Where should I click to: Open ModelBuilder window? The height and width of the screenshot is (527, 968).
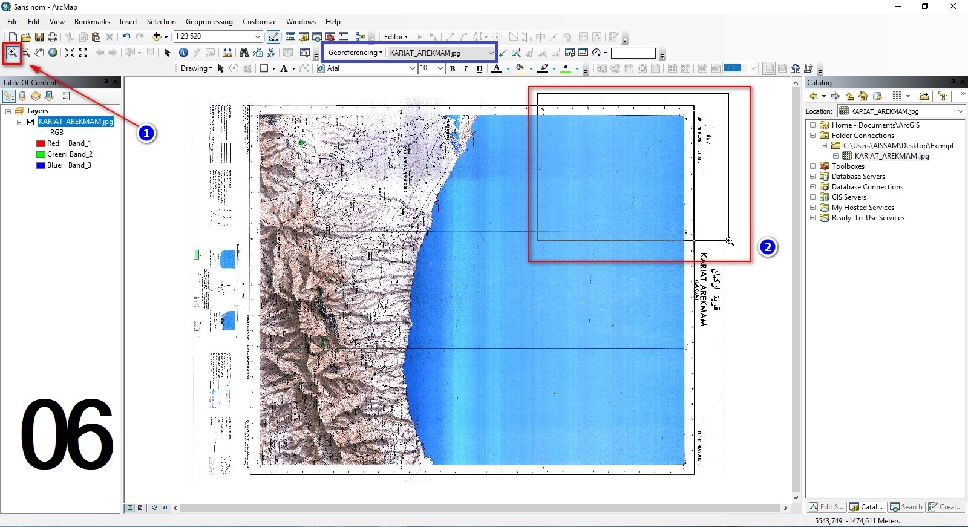[x=361, y=37]
